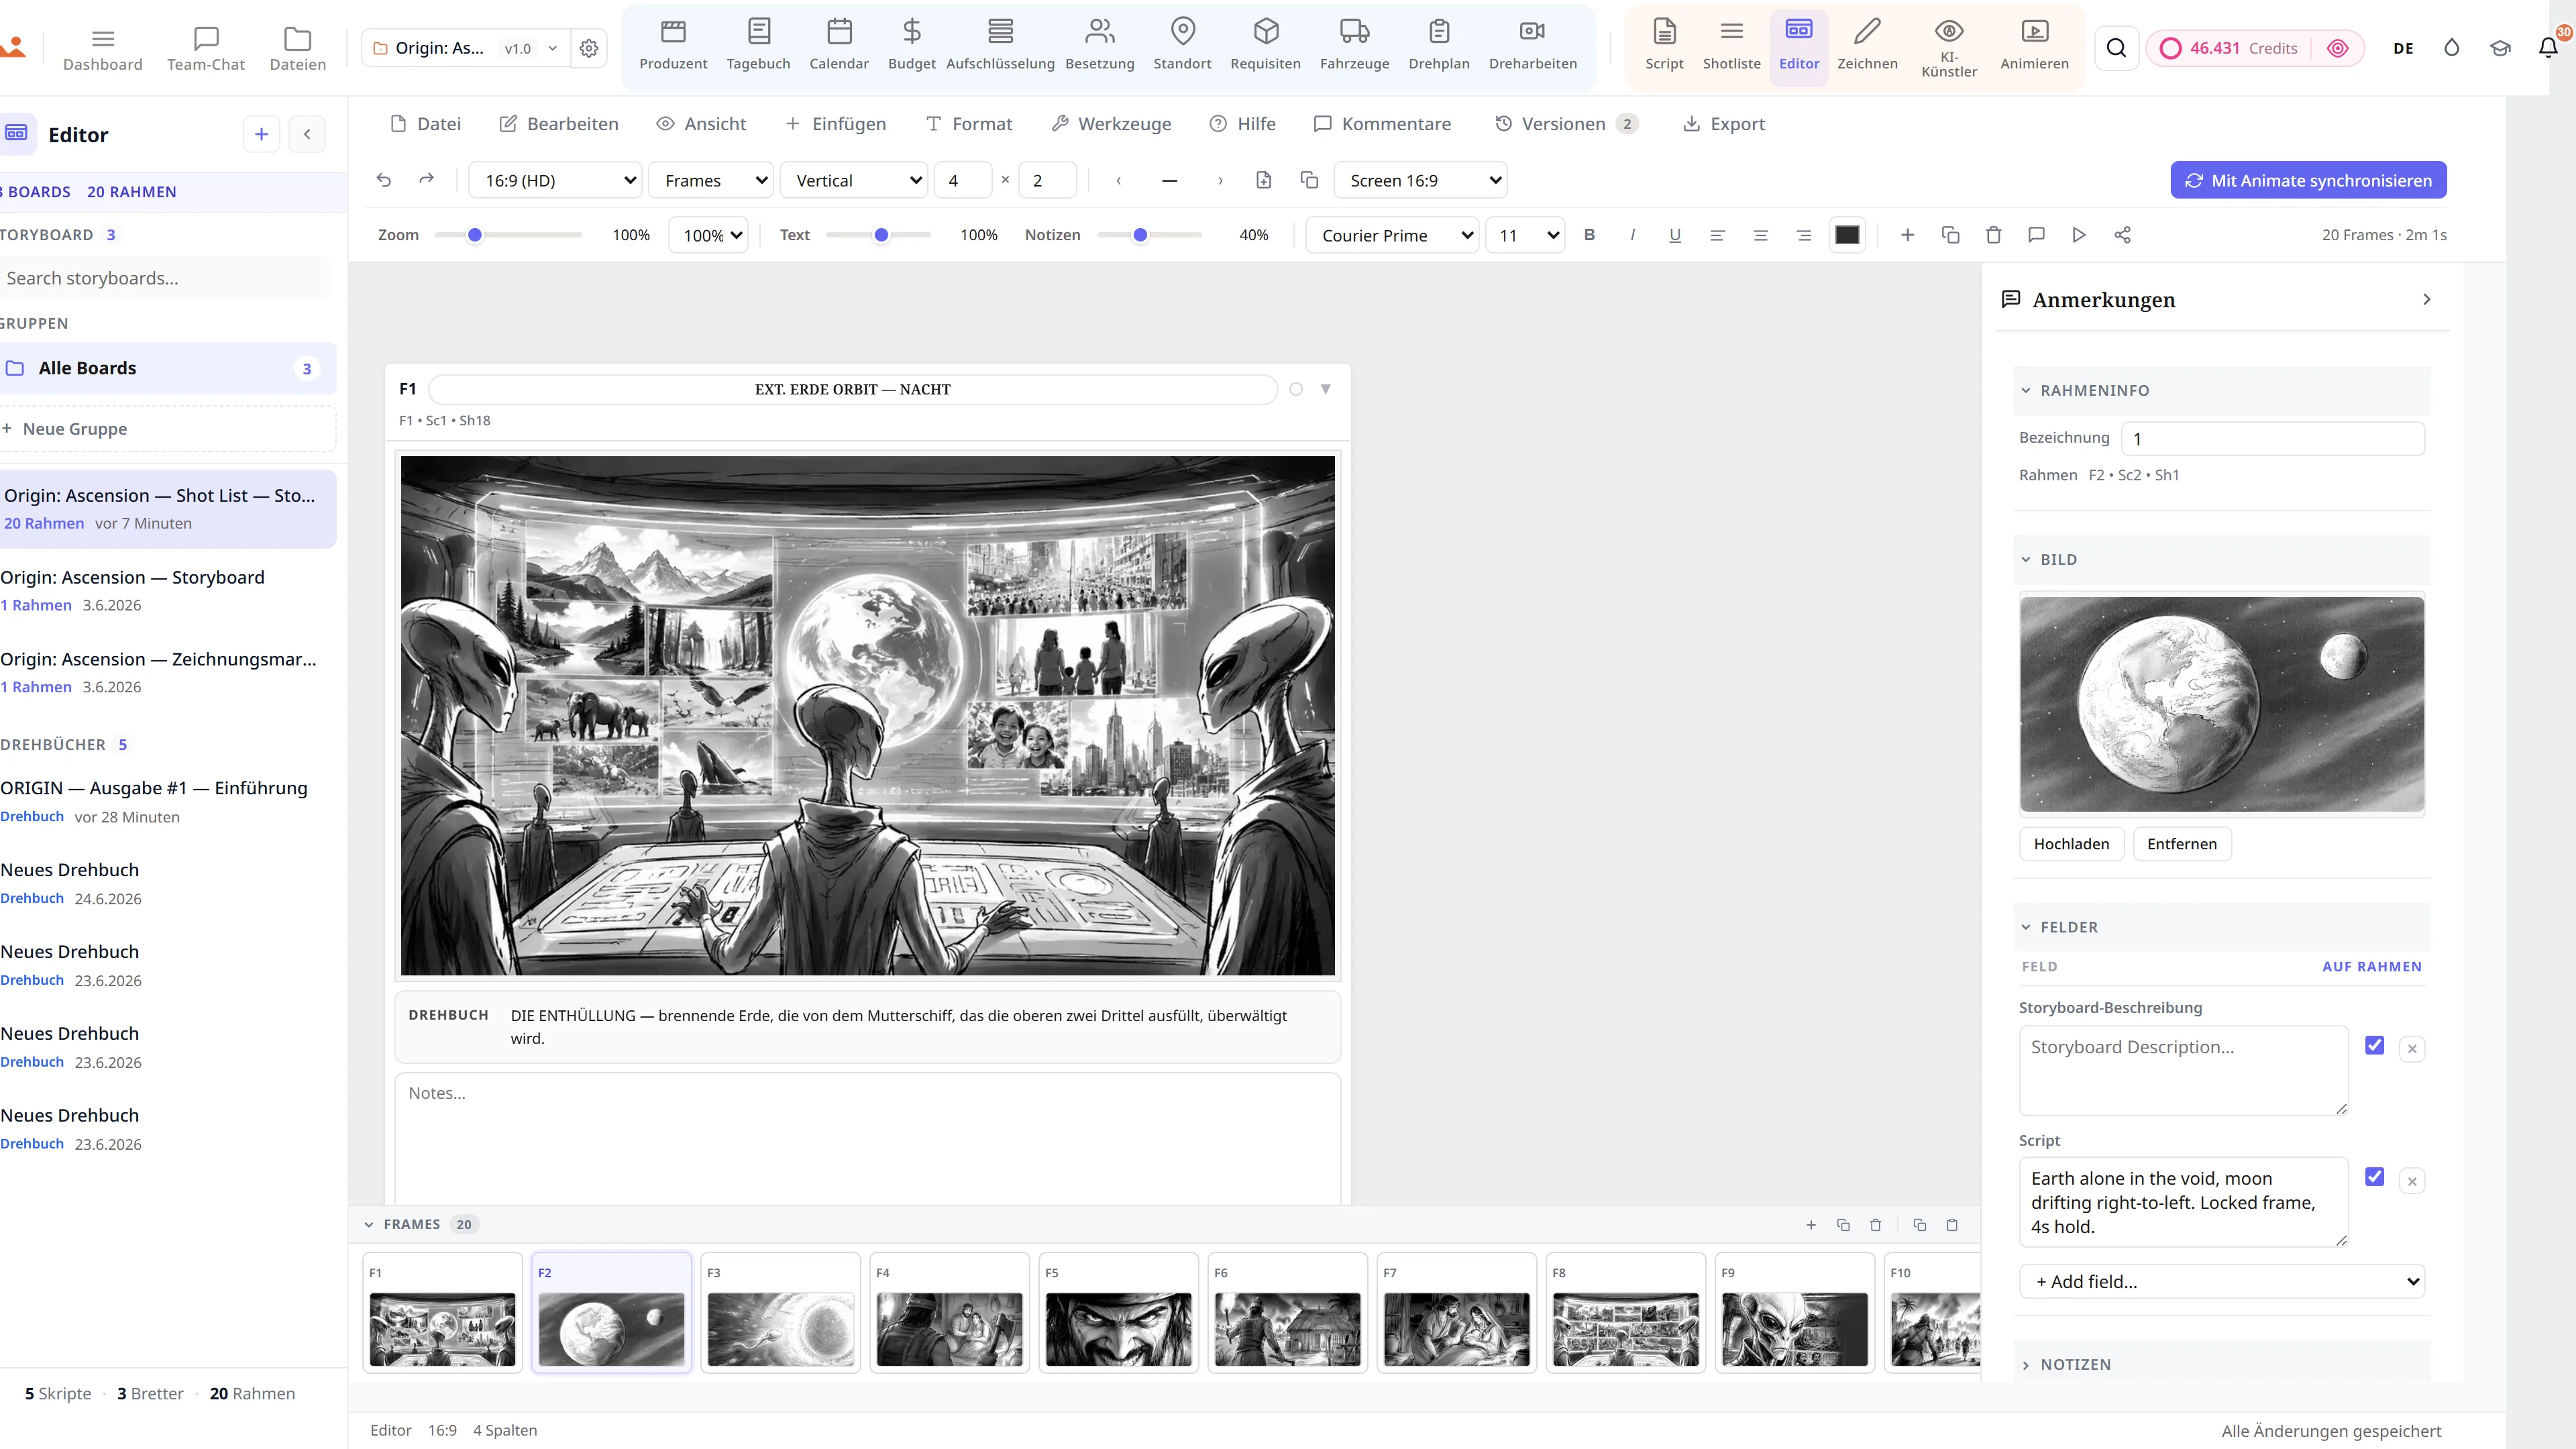Image resolution: width=2576 pixels, height=1449 pixels.
Task: Open the Werkzeuge menu
Action: coord(1111,124)
